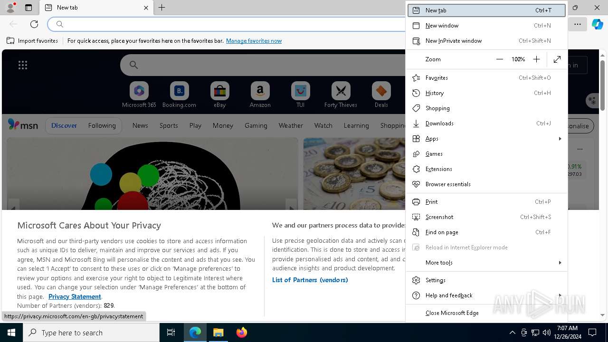Select New InPrivate window entry
The height and width of the screenshot is (342, 608).
[x=487, y=41]
